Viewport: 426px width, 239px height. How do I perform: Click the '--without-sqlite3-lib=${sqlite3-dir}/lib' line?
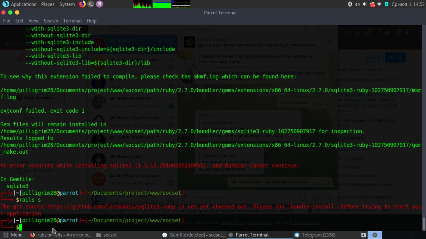click(88, 63)
